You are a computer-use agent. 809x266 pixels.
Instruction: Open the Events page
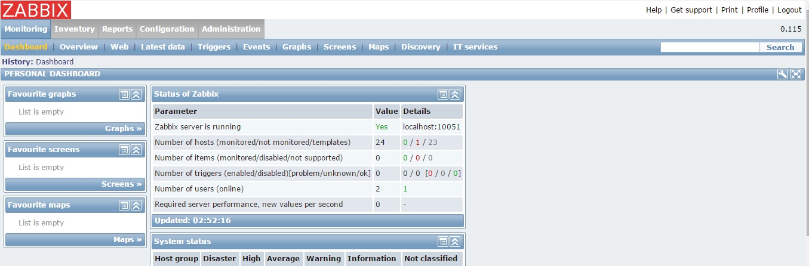coord(256,47)
